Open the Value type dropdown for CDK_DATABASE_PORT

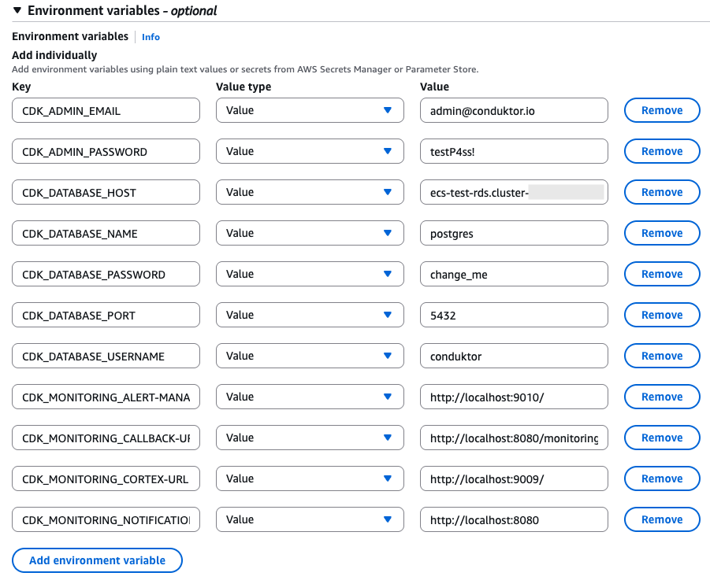point(309,315)
